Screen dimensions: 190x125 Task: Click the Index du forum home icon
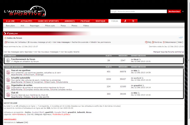point(5,38)
